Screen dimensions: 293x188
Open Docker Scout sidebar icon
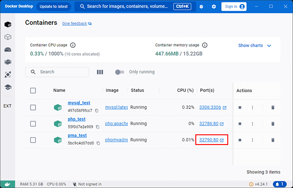(x=8, y=74)
